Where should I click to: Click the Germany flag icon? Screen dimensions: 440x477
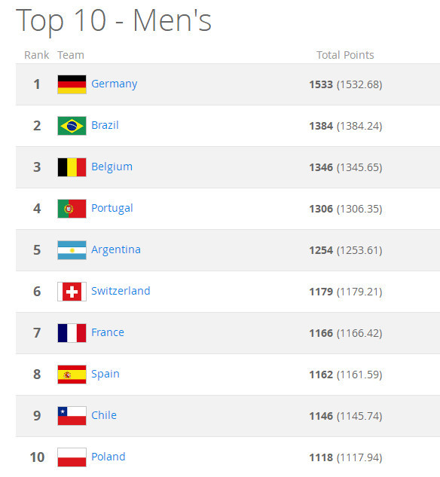tap(72, 84)
